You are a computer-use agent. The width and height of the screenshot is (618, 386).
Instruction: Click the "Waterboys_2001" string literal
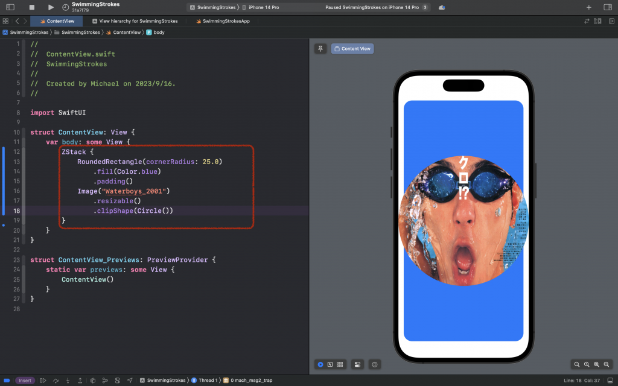tap(134, 191)
